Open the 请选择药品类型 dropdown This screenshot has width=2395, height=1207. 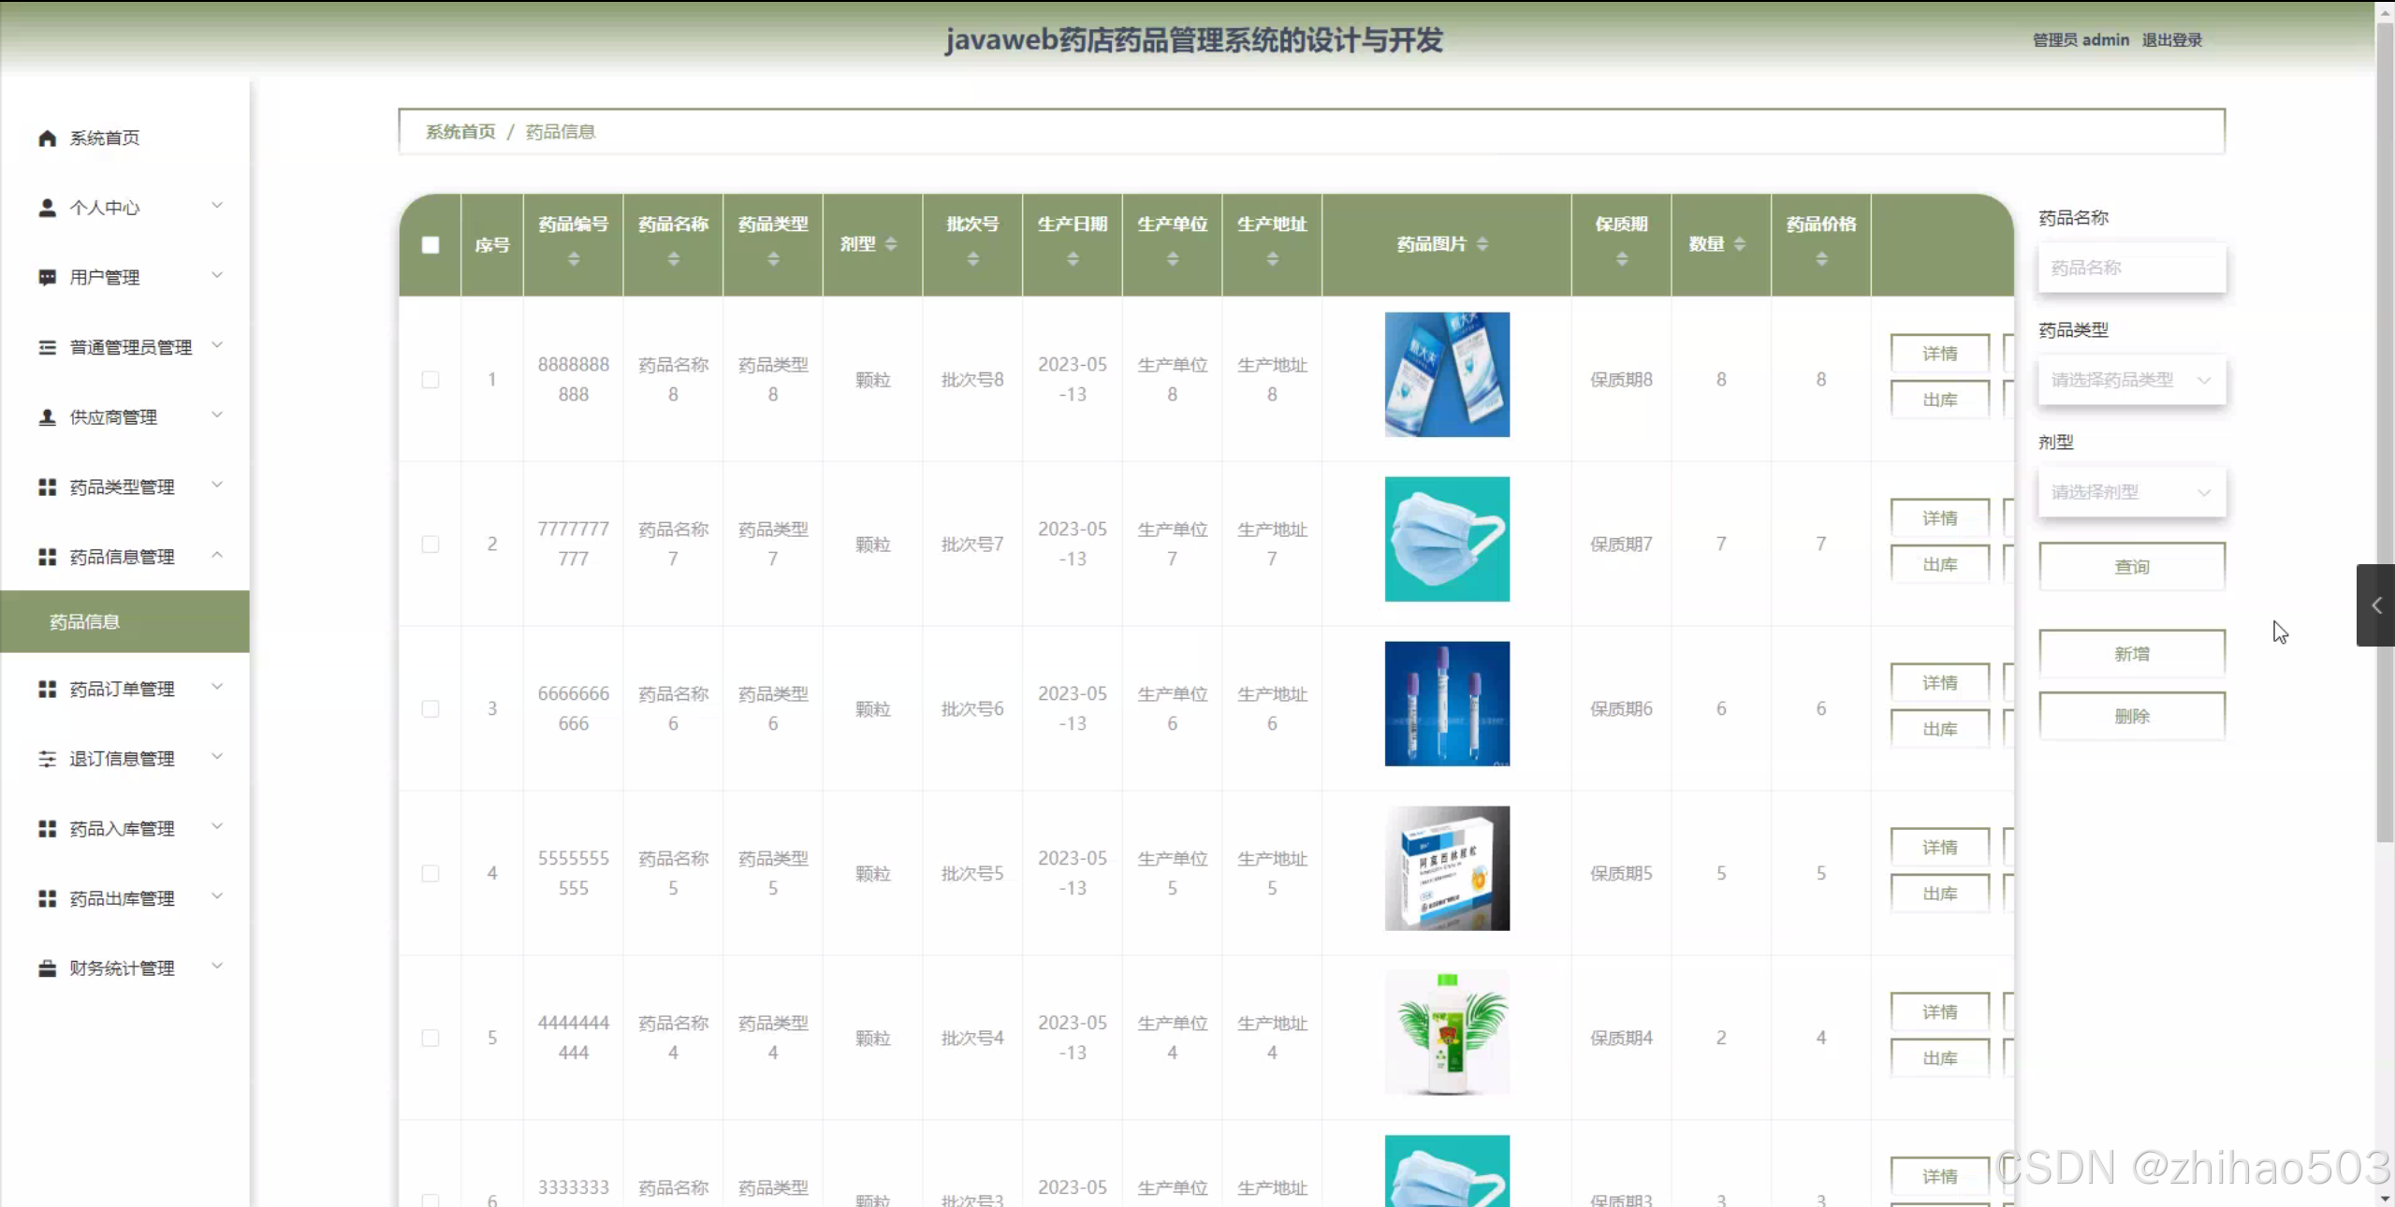2131,380
